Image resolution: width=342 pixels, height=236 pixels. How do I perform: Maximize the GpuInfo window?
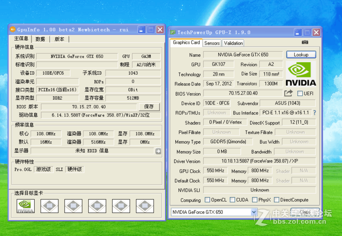pyautogui.click(x=151, y=29)
